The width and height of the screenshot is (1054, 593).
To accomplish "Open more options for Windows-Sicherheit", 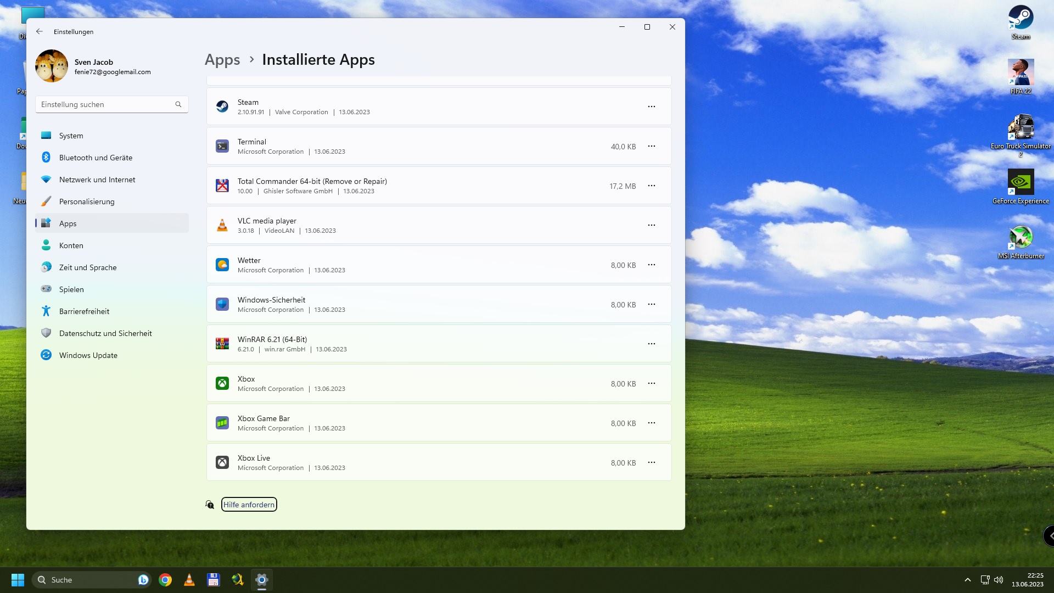I will click(652, 304).
